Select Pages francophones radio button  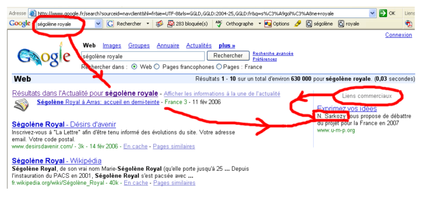(x=157, y=67)
